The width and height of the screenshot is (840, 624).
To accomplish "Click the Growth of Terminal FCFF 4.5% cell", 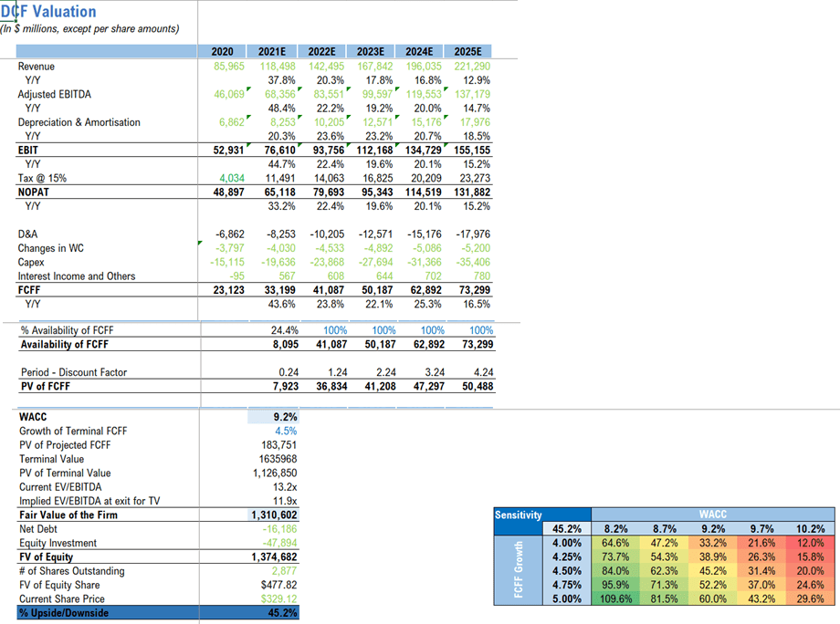I will click(x=273, y=431).
